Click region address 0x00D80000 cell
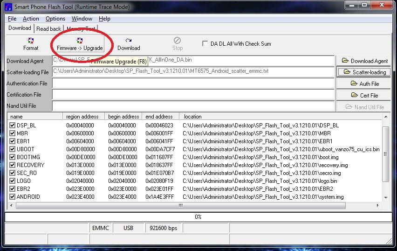397x251 pixels. [81, 149]
